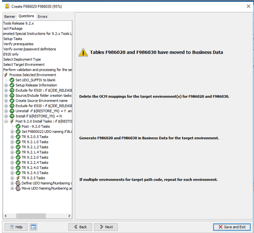Click the green check icon for Setup Release Information
254x233 pixels.
click(x=12, y=85)
